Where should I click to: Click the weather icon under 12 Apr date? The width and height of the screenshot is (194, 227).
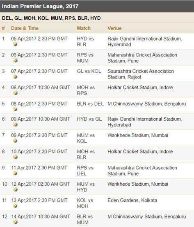(15, 189)
